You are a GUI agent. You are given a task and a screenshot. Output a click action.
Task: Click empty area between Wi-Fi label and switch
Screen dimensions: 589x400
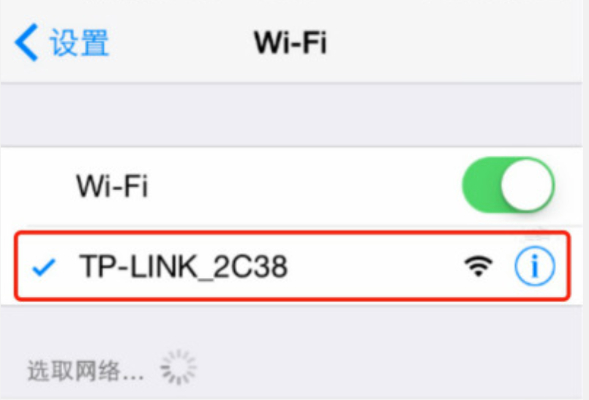(x=304, y=186)
